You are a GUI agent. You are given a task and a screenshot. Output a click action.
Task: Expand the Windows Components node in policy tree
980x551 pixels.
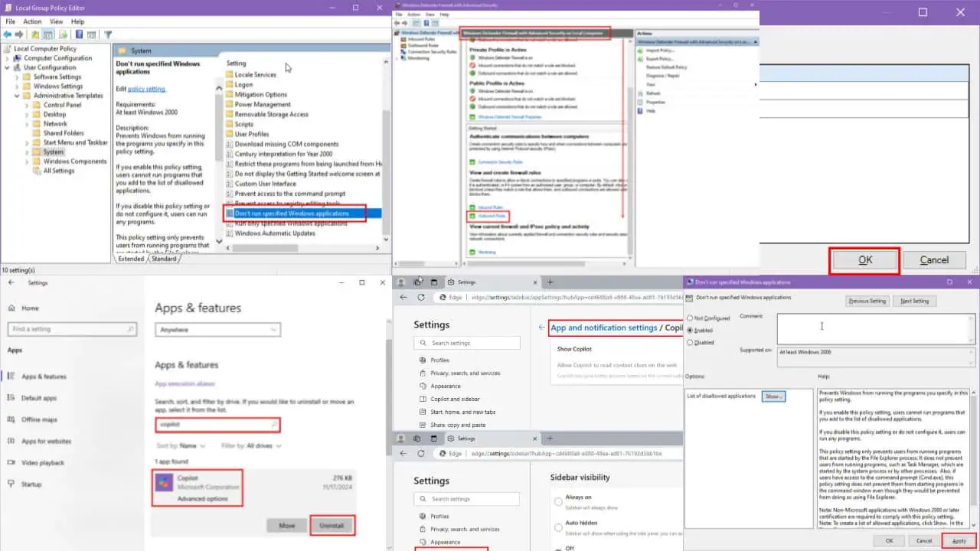pyautogui.click(x=27, y=161)
